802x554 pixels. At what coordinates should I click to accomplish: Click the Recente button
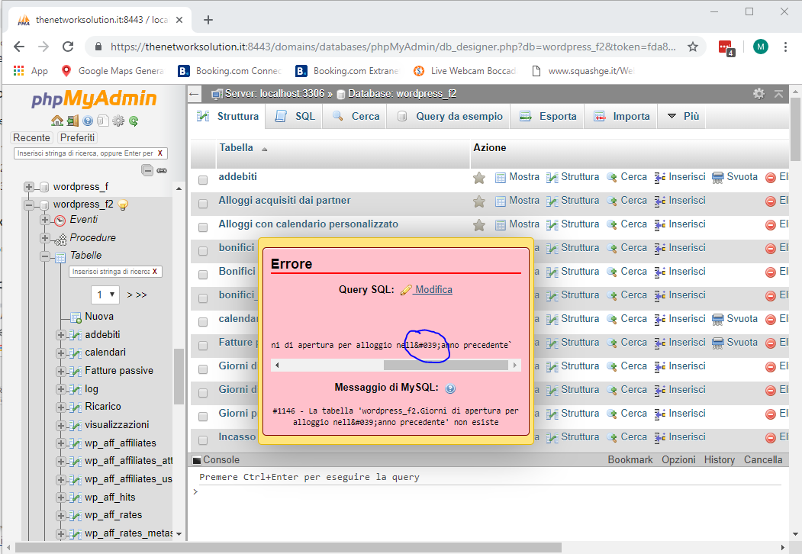point(32,137)
